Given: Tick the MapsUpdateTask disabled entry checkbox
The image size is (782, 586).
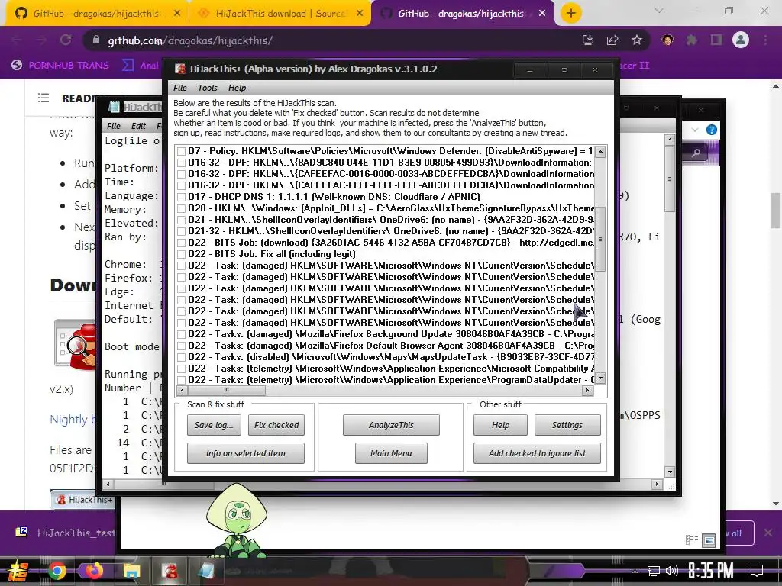Looking at the screenshot, I should pyautogui.click(x=182, y=357).
